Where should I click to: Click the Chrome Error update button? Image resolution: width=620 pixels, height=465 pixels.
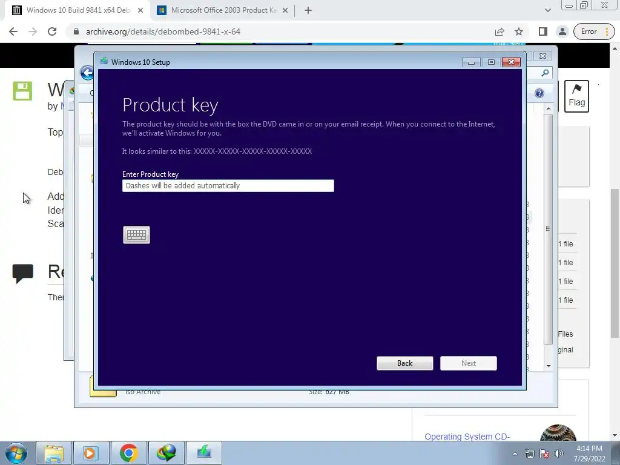click(595, 31)
